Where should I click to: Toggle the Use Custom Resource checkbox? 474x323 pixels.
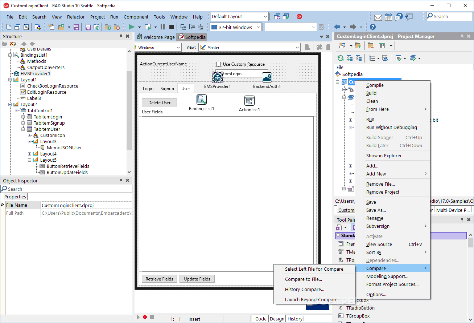click(x=218, y=64)
